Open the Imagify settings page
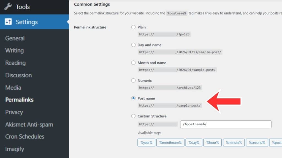 coord(15,149)
